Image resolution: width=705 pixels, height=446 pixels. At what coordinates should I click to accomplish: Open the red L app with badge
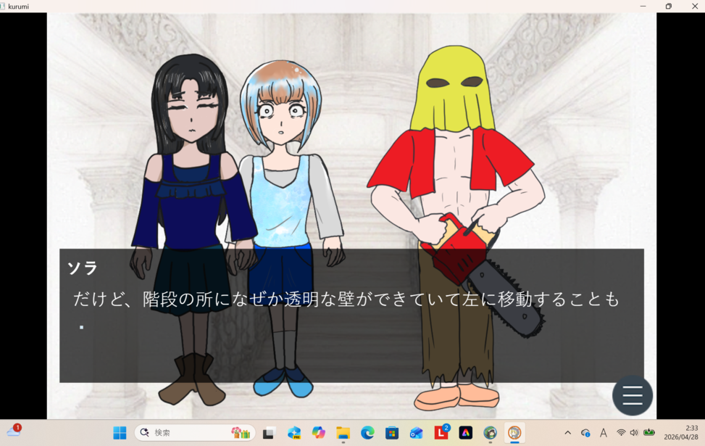[x=441, y=433]
